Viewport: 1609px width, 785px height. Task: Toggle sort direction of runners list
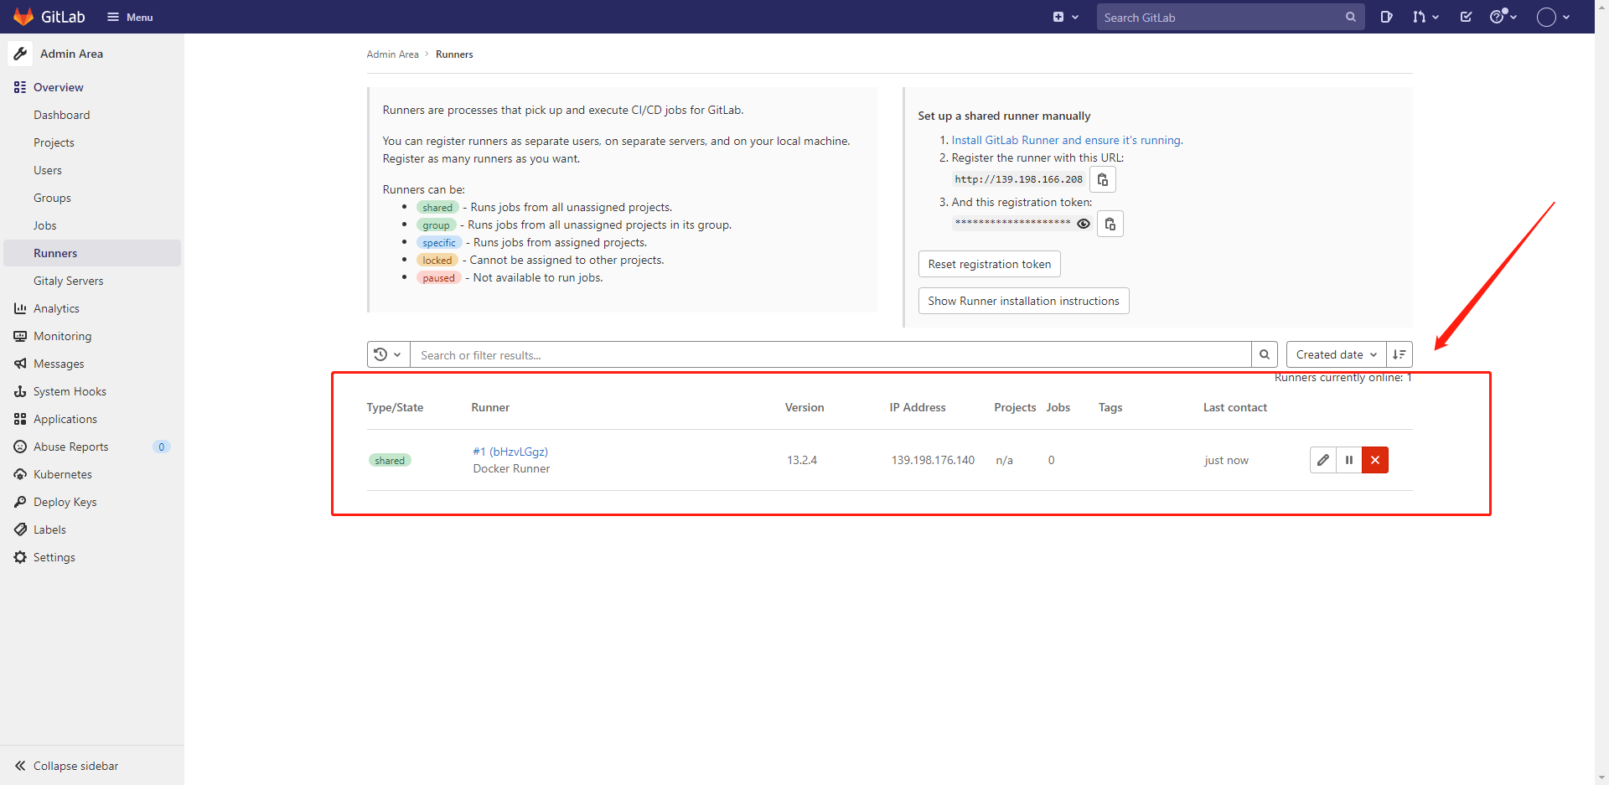[1399, 354]
